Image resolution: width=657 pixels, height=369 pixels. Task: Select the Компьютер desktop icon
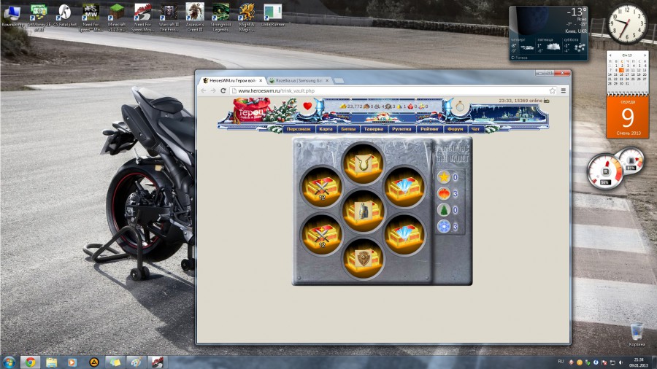pos(12,17)
